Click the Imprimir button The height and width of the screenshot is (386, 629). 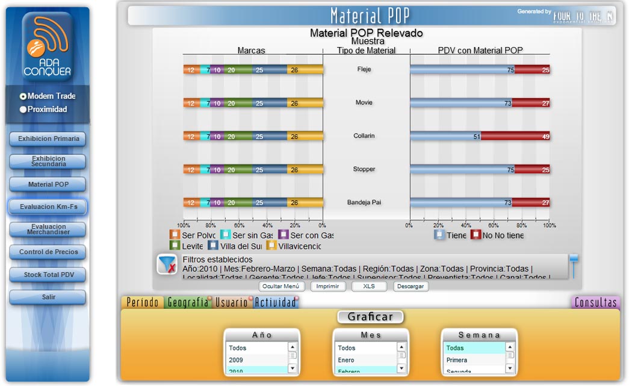[x=327, y=287]
